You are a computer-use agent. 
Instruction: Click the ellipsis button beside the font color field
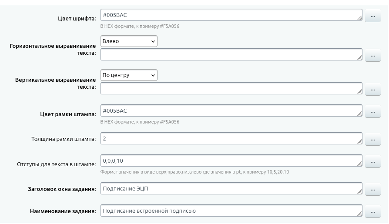point(372,17)
